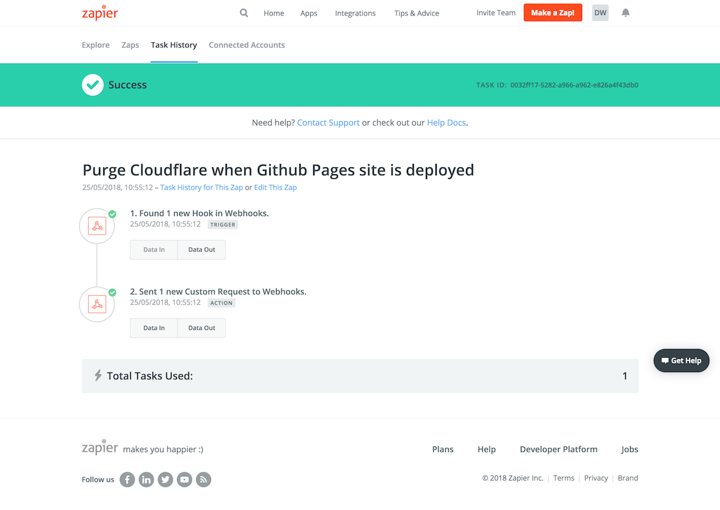Click Webhooks icon for step 2
The width and height of the screenshot is (720, 510).
pos(97,304)
